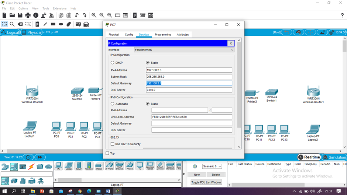
Task: Select the TV end device
Action: point(140,166)
